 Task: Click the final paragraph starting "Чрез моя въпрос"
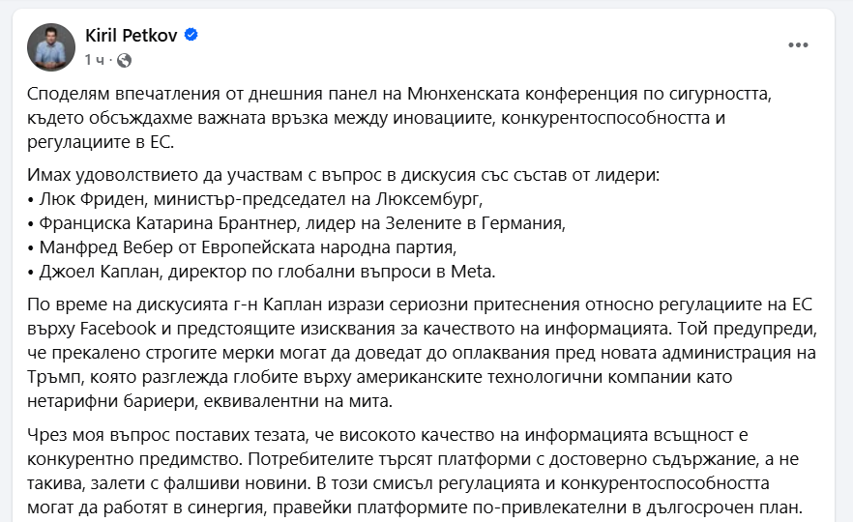click(416, 473)
